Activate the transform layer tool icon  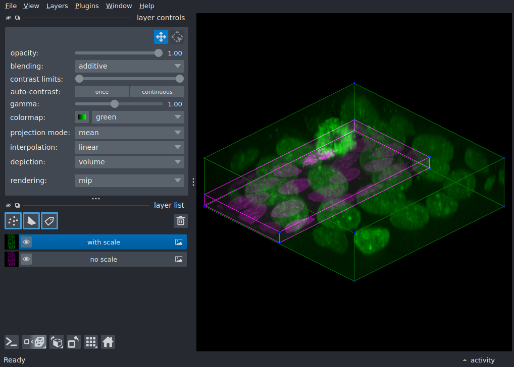[177, 37]
